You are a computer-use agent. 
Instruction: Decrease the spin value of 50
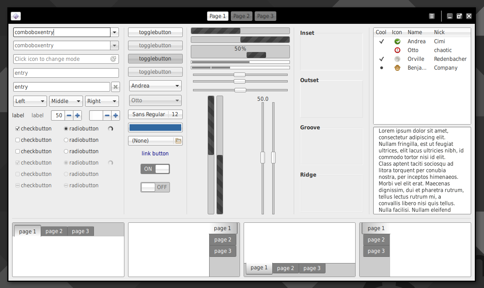[x=69, y=115]
